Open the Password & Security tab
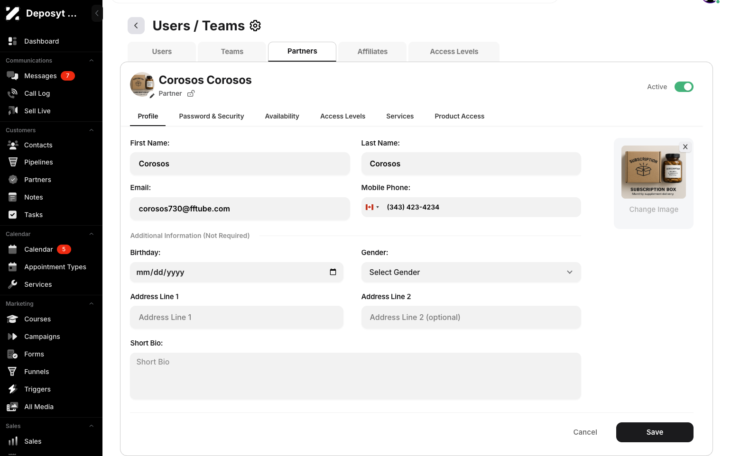Viewport: 731px width, 456px height. 212,116
